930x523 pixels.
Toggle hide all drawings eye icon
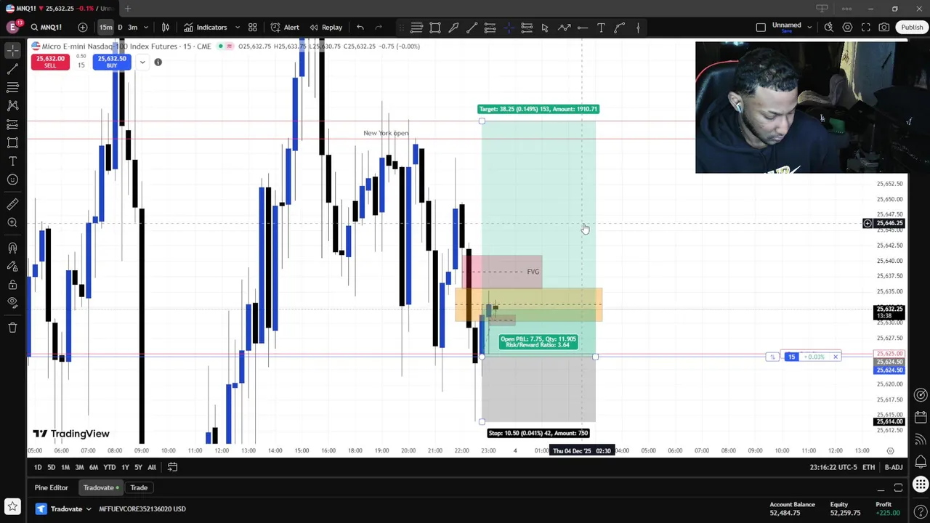tap(12, 303)
